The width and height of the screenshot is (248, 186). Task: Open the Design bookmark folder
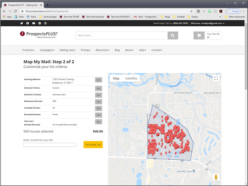coord(193,17)
